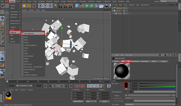This screenshot has height=106, width=181.
Task: Toggle Random object visibility checkmark
Action: click(x=127, y=8)
